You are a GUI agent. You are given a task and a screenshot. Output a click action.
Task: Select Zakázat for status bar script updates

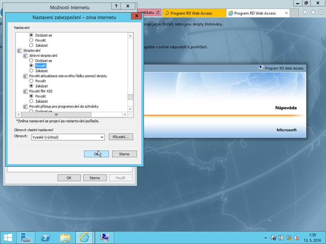(31, 86)
